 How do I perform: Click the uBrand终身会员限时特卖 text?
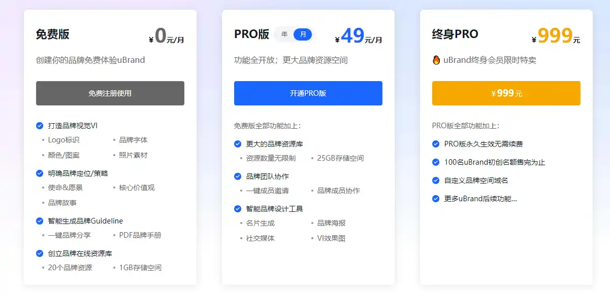point(490,60)
